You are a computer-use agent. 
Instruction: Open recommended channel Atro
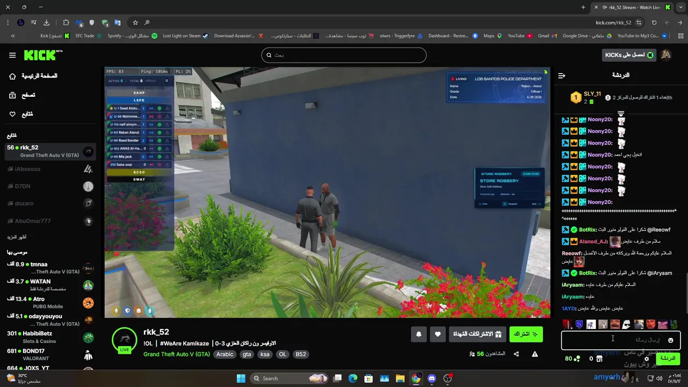tap(49, 303)
